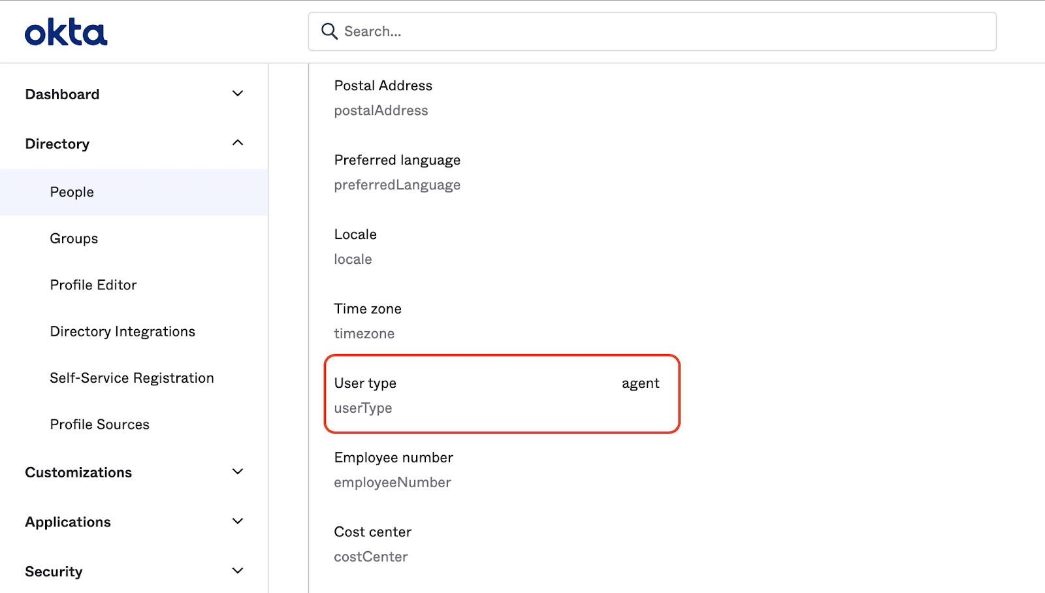Click the postalAddress attribute name
Screen dimensions: 1045x593
click(x=381, y=110)
